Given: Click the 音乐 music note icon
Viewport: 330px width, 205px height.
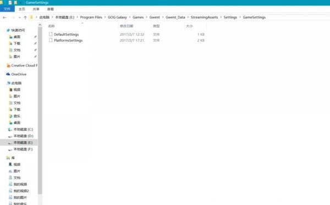Looking at the screenshot, I should tap(11, 116).
